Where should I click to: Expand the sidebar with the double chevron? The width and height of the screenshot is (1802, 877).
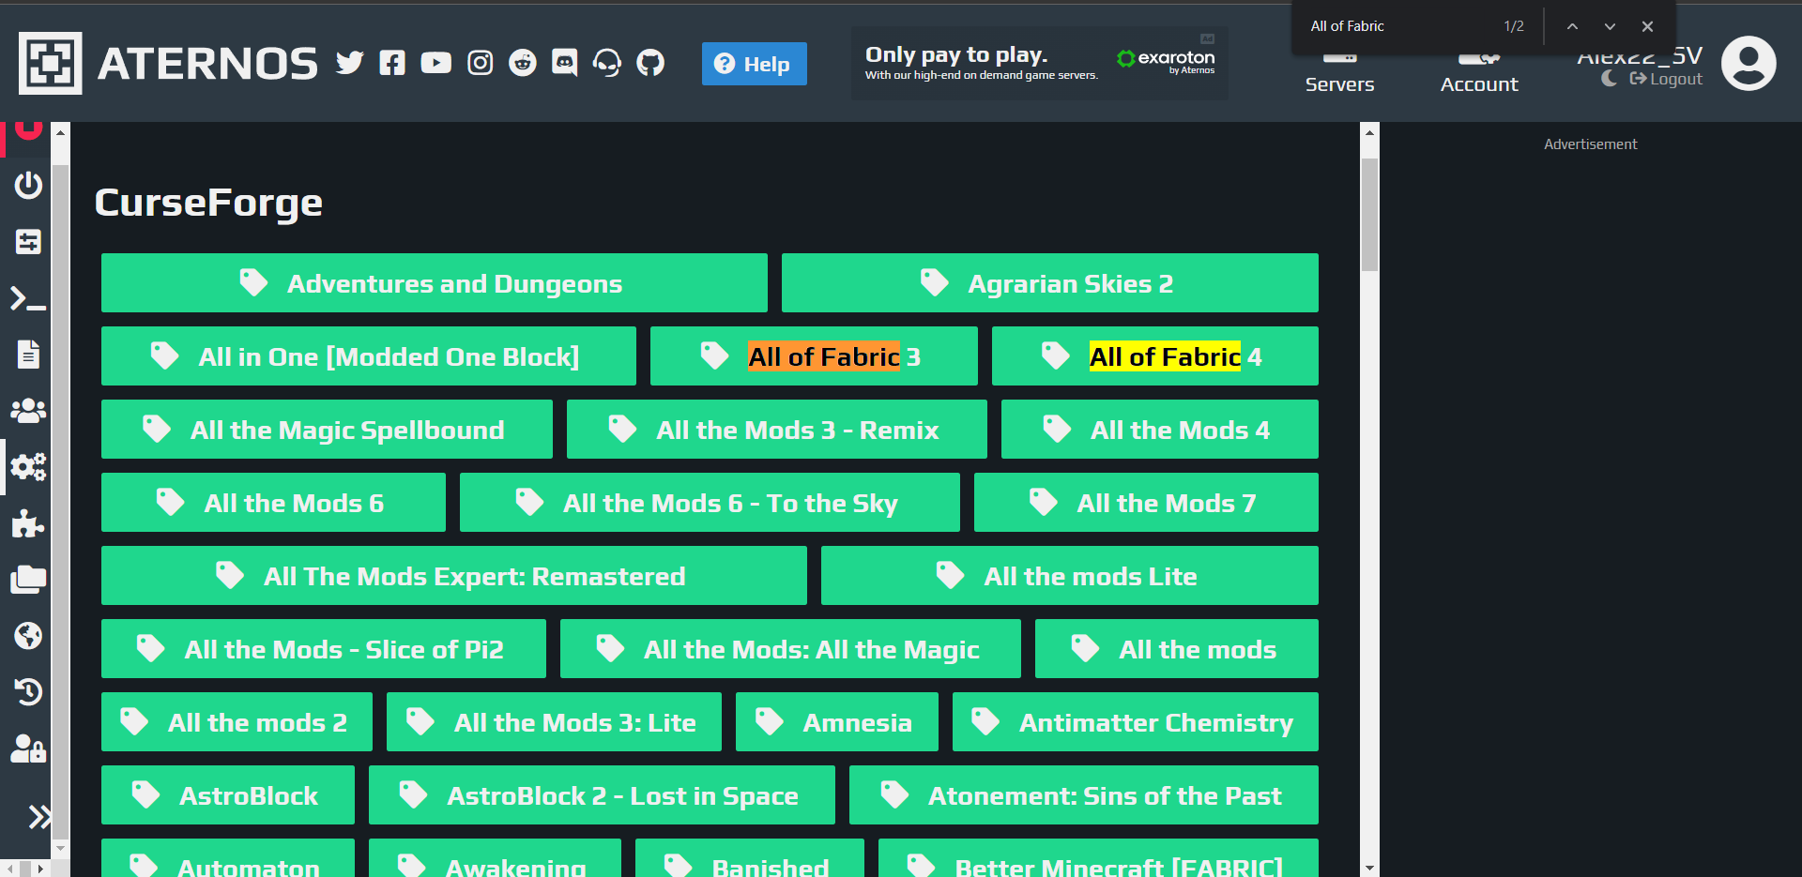click(x=39, y=817)
